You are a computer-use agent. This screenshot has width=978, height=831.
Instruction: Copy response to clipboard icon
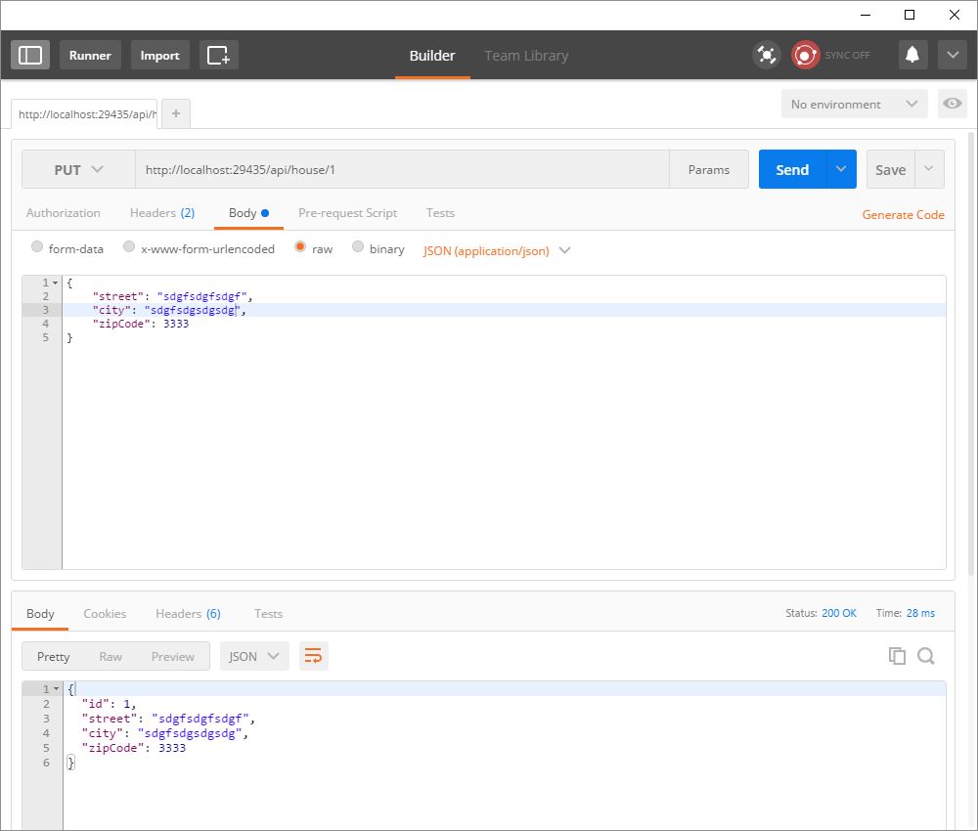coord(897,656)
